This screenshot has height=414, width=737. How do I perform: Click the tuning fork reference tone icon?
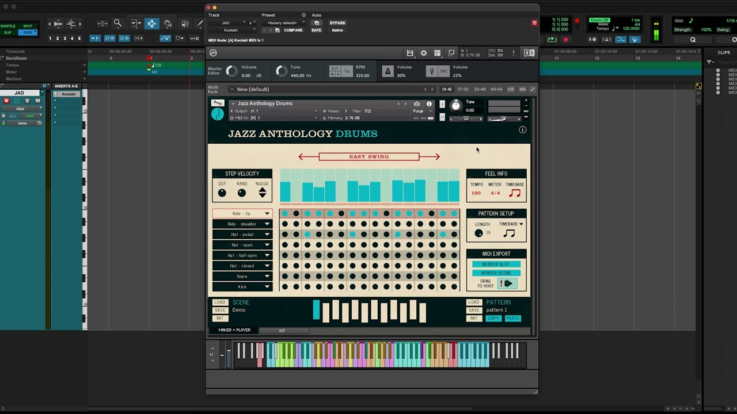point(432,71)
